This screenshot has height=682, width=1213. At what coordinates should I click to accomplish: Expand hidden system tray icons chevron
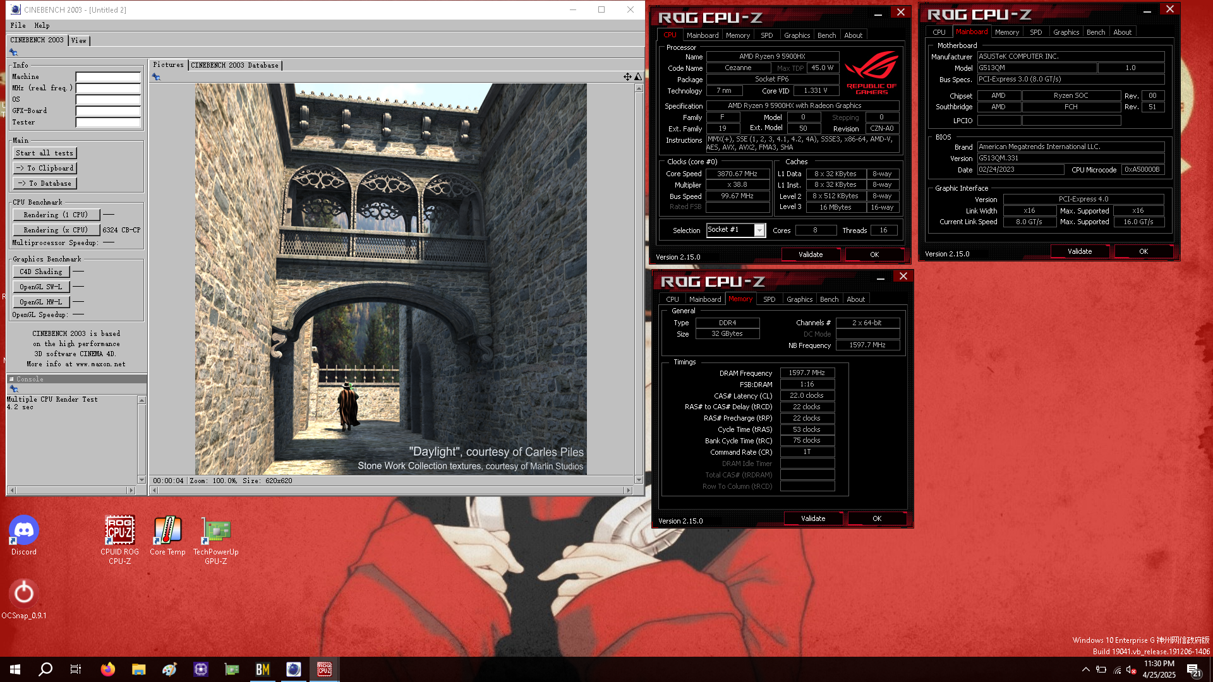click(x=1085, y=669)
